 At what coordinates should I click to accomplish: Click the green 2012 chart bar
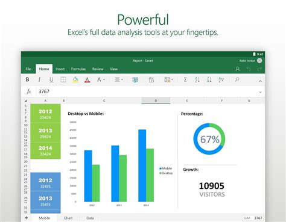[x=96, y=183]
